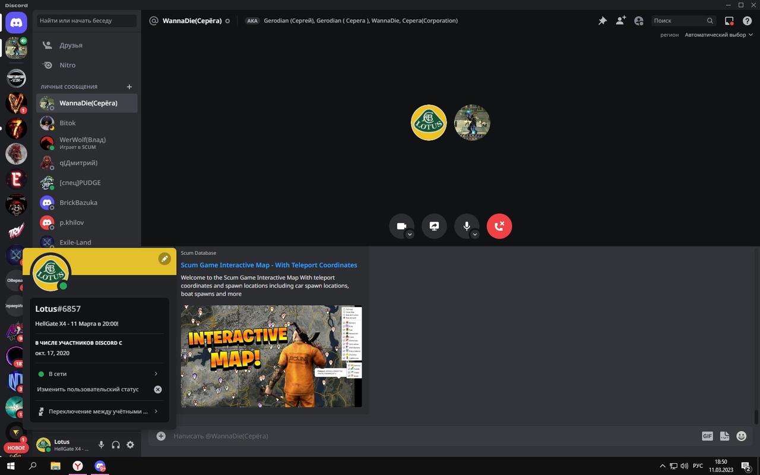This screenshot has height=475, width=760.
Task: Open Friends (Друзья) tab
Action: click(87, 45)
